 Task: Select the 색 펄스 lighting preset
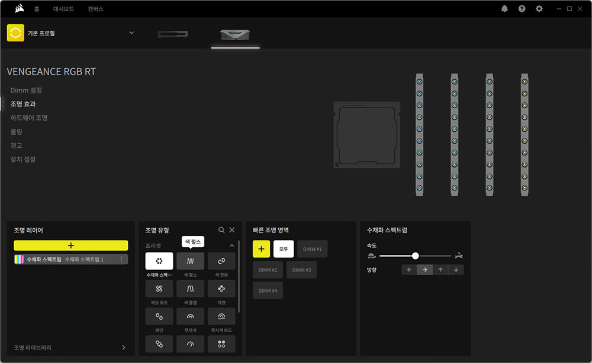click(x=190, y=261)
